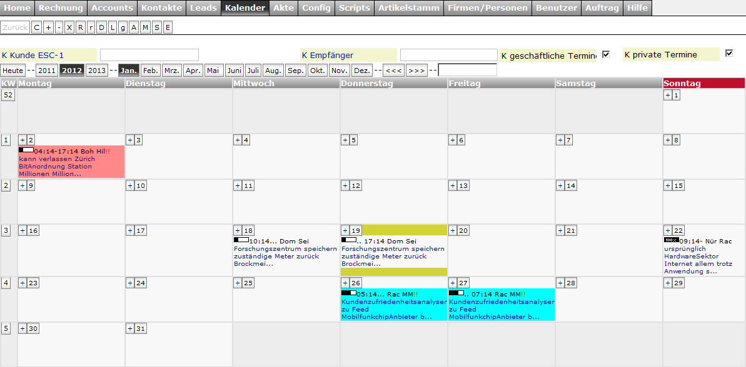Click the plus button beside day 8
Viewport: 746px width, 367px height.
tap(667, 140)
